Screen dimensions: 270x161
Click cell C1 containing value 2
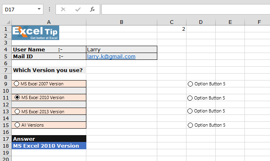[x=171, y=29]
